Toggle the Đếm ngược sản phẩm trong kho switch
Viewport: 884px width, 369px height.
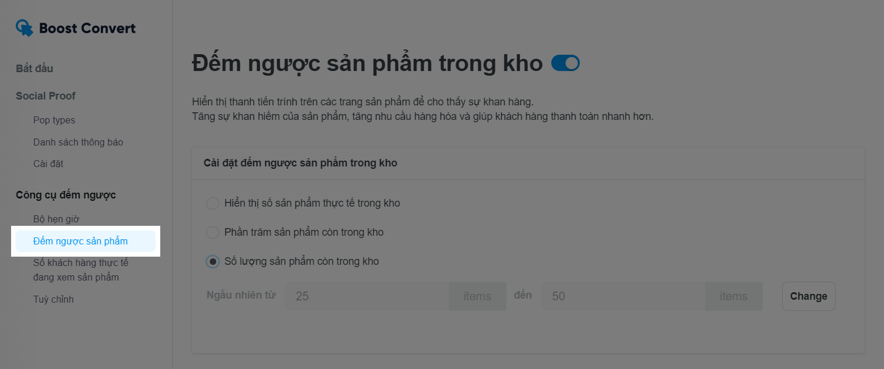click(x=565, y=63)
